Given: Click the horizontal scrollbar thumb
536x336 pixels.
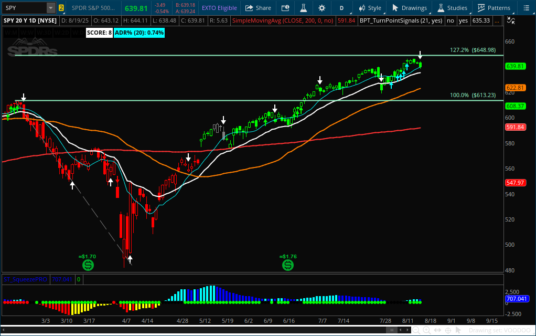Looking at the screenshot, I should [392, 330].
